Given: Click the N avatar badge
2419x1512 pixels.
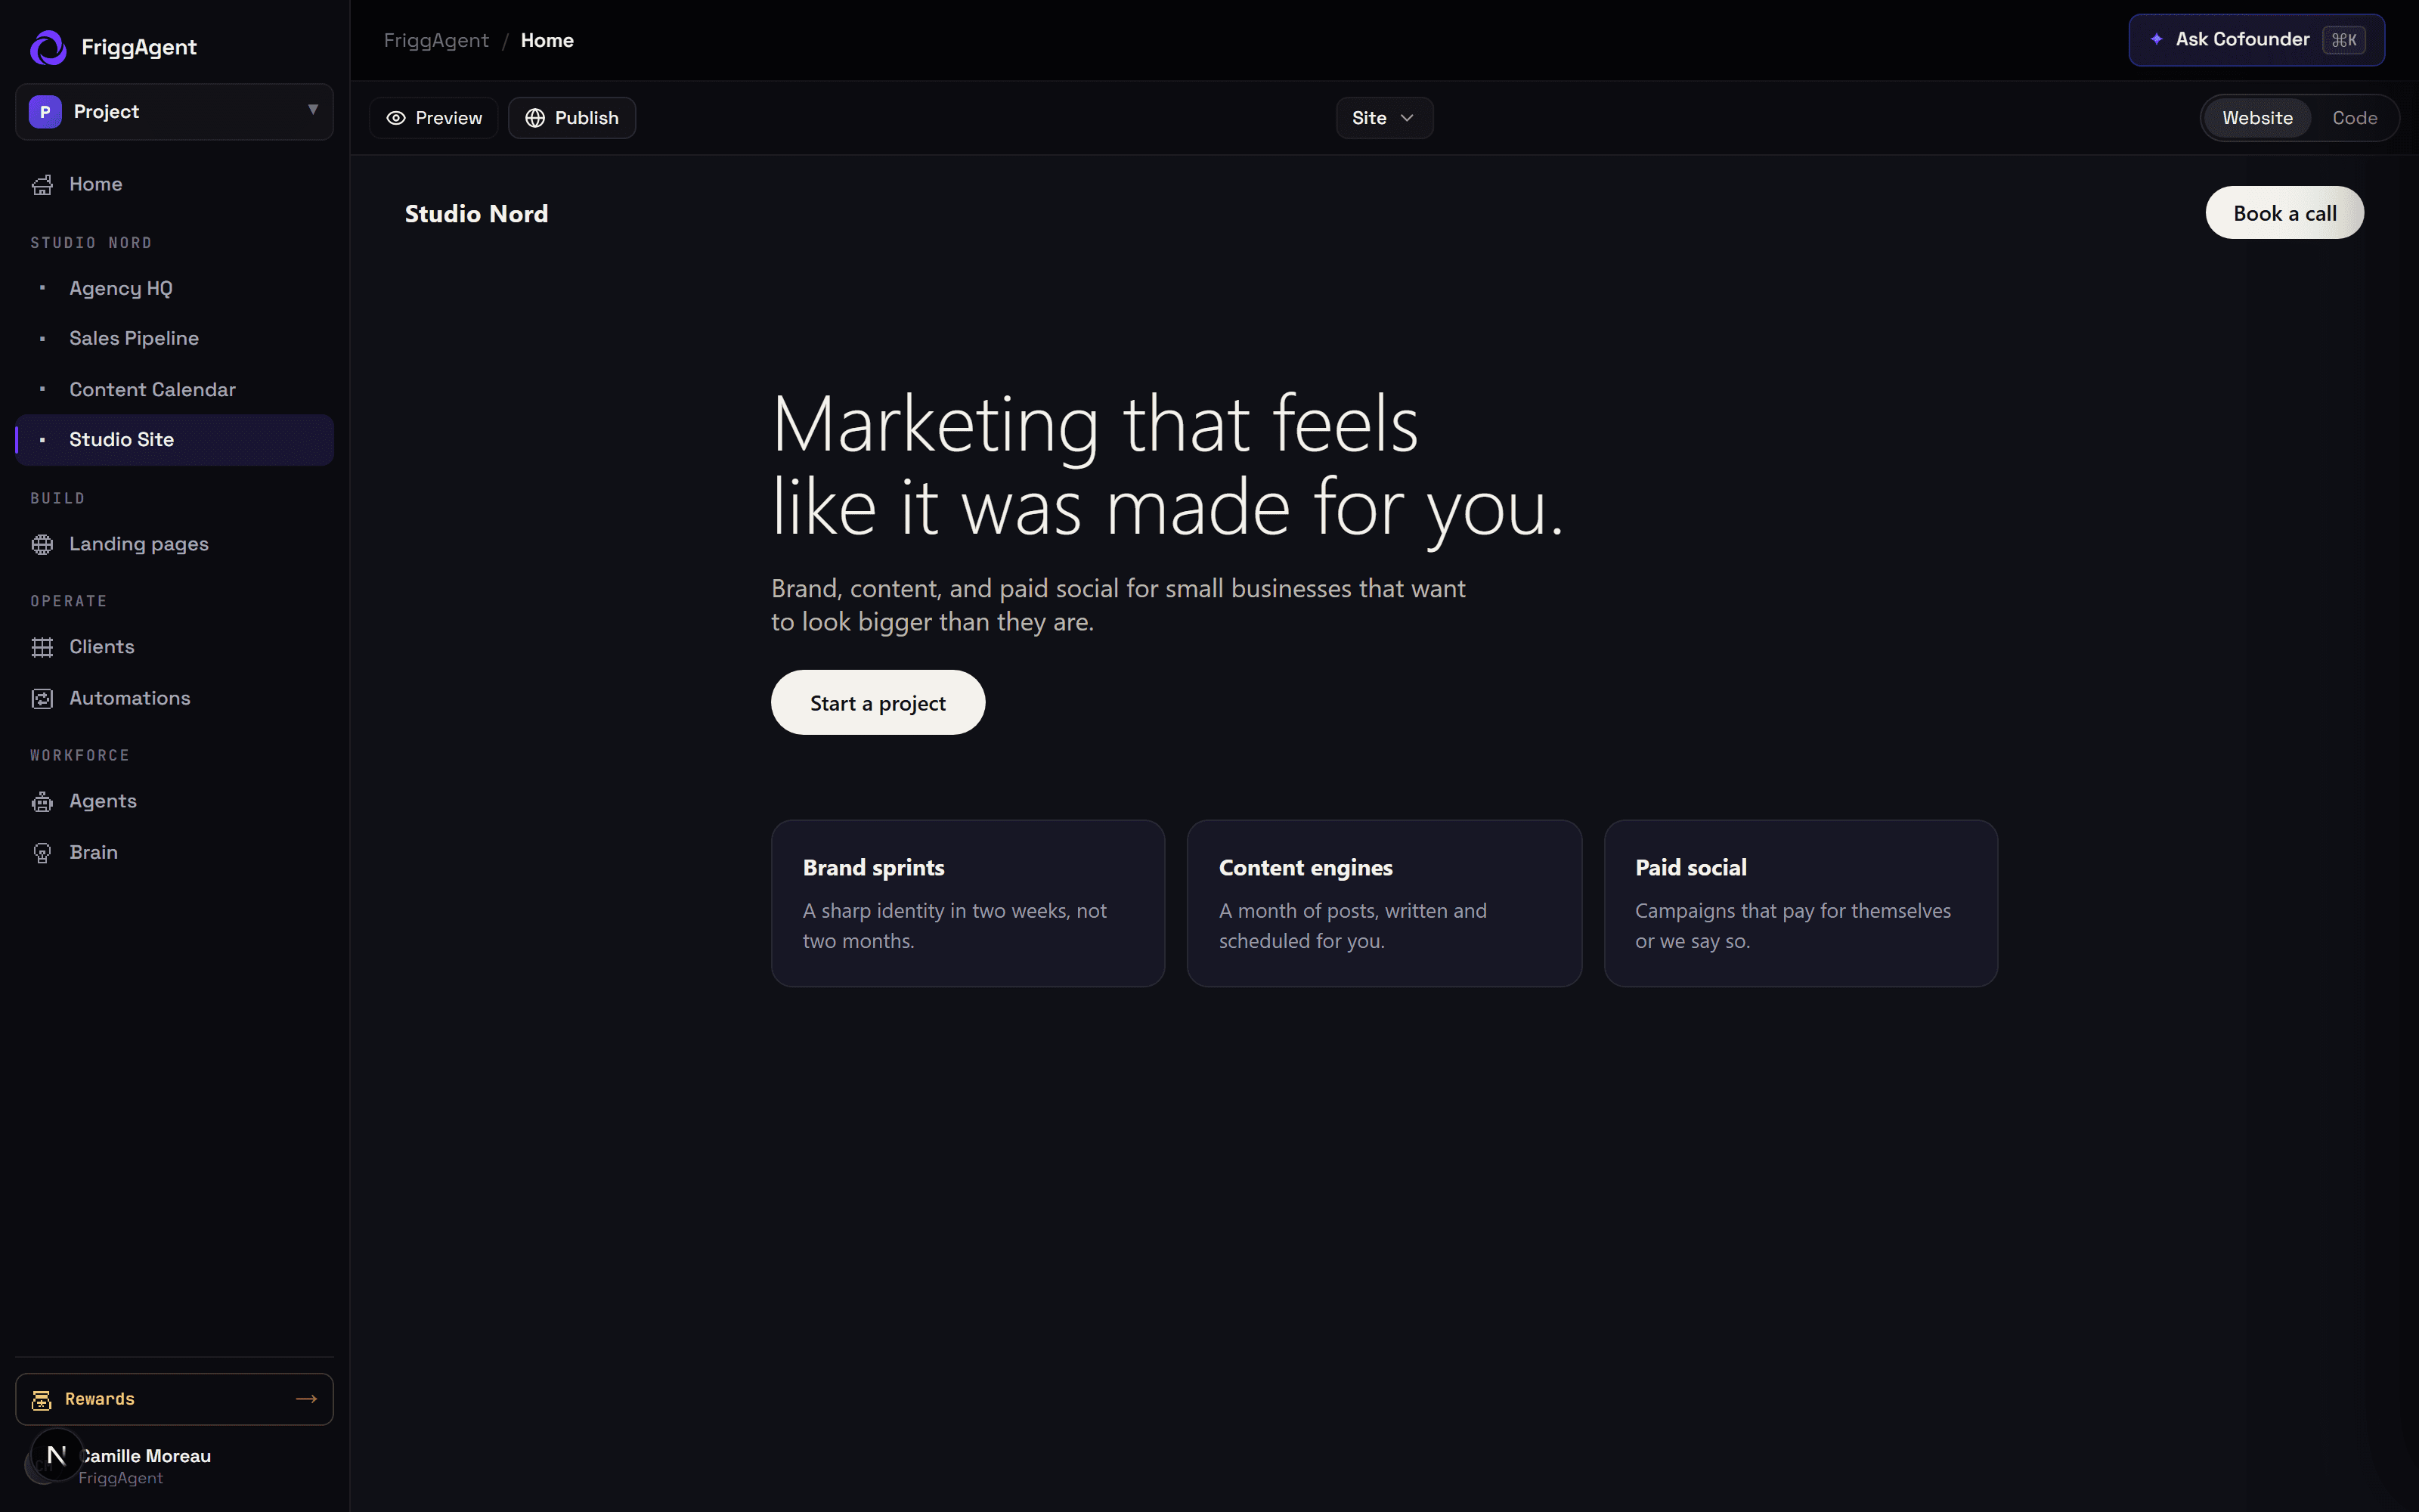Looking at the screenshot, I should 56,1455.
